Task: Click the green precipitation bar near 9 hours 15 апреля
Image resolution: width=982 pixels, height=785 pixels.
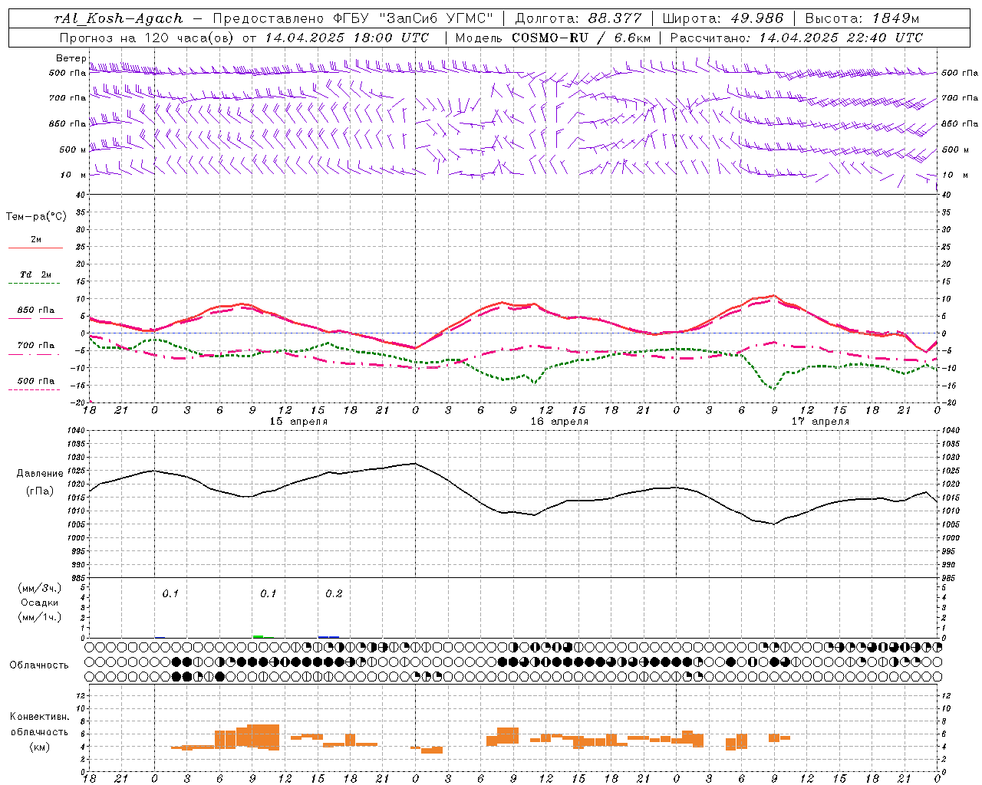Action: (259, 637)
